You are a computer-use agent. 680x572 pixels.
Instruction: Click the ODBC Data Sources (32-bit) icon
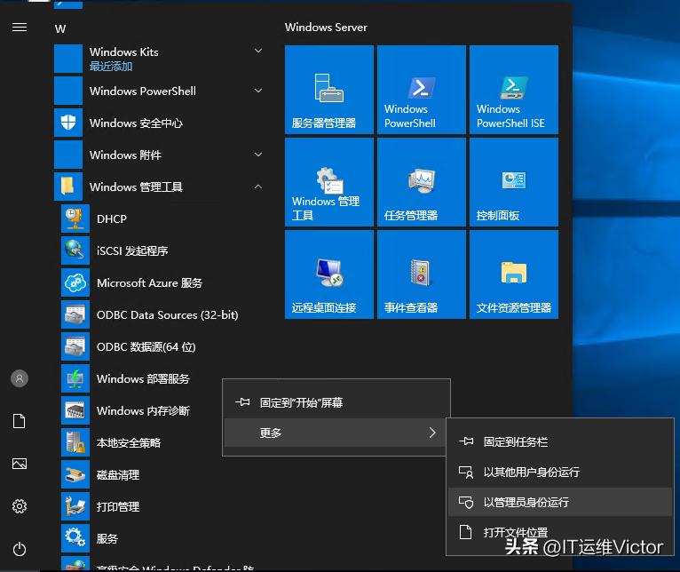pyautogui.click(x=75, y=314)
